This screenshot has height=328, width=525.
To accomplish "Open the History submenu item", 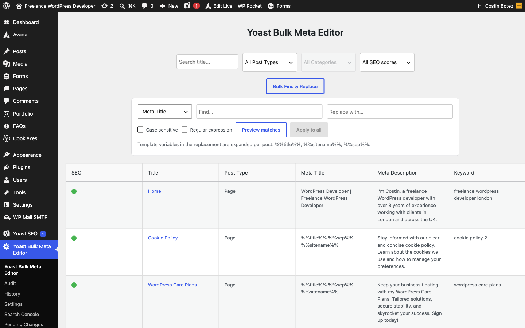I will [x=12, y=294].
